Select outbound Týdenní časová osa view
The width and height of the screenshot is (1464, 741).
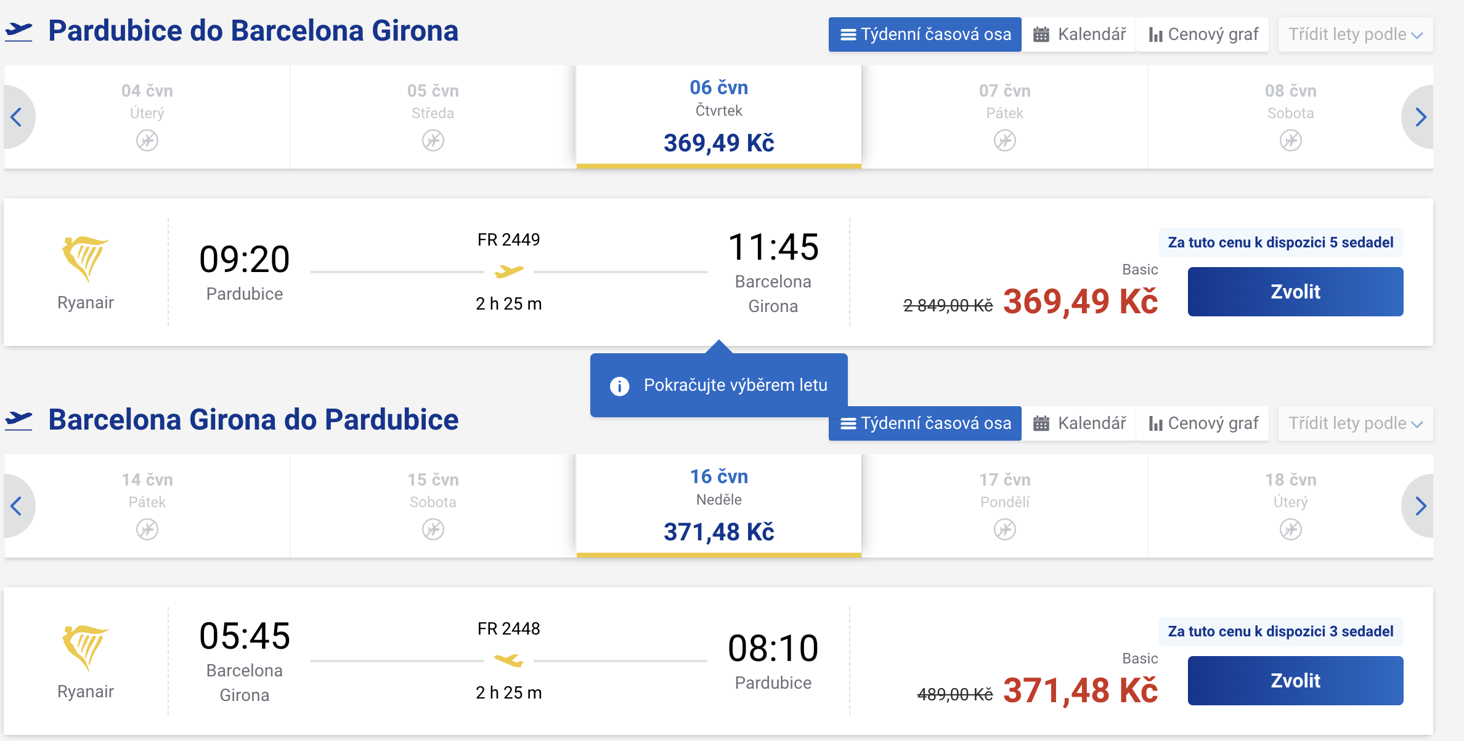925,34
